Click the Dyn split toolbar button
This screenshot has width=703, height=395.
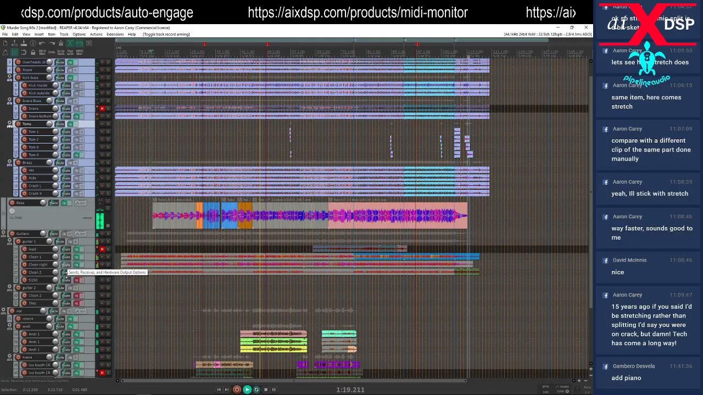click(x=70, y=52)
